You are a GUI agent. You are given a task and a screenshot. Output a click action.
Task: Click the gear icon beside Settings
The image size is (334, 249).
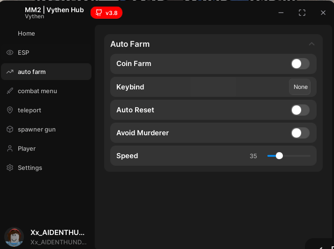click(x=10, y=168)
